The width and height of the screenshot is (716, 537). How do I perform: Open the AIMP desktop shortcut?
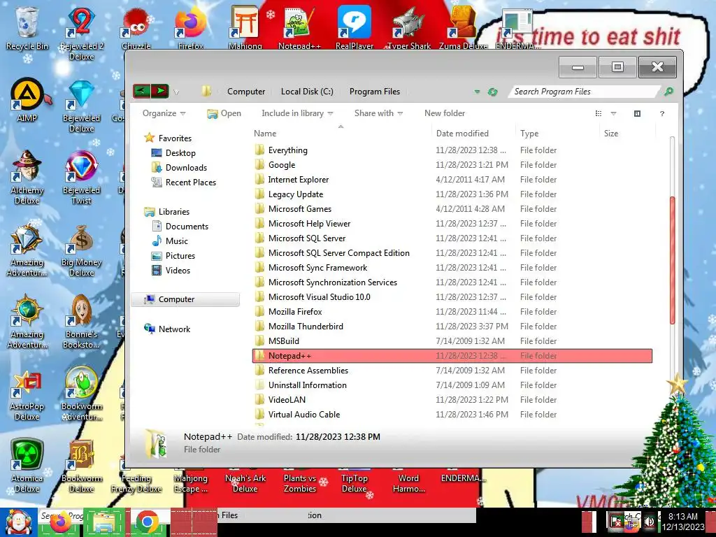(x=27, y=101)
